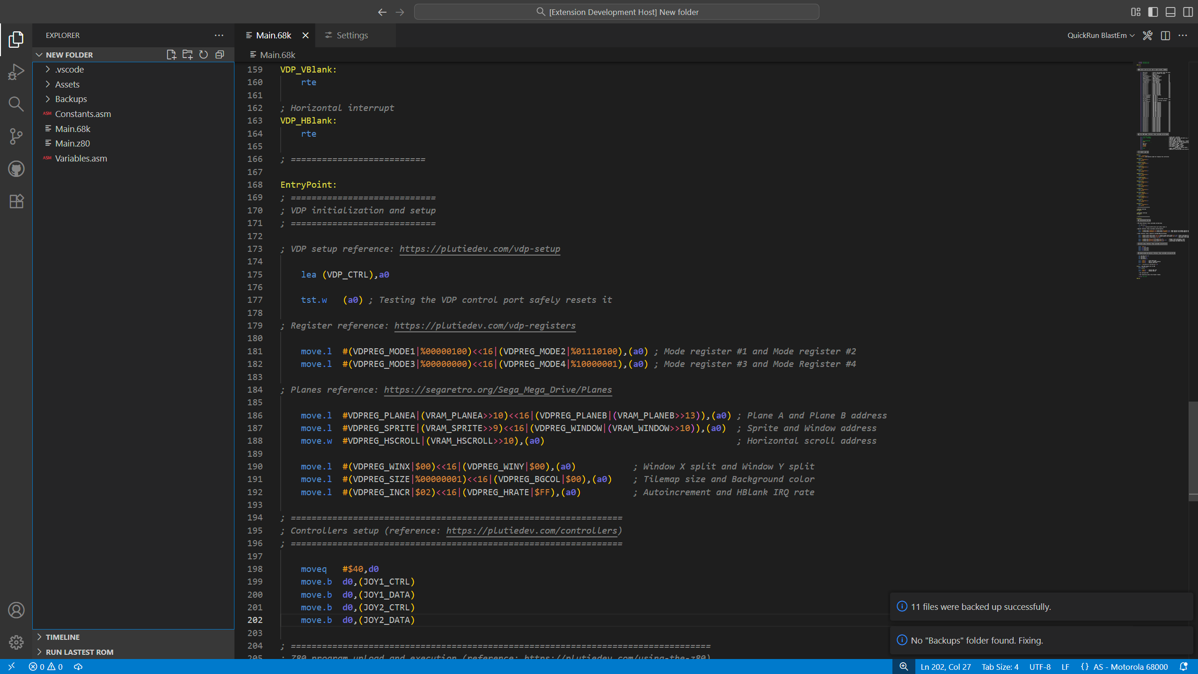Toggle the bottom panel visibility
The height and width of the screenshot is (674, 1198).
click(1170, 12)
